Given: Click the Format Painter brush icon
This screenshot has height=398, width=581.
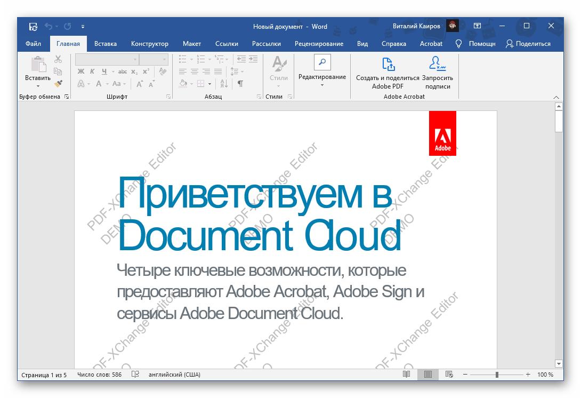Looking at the screenshot, I should click(x=58, y=83).
